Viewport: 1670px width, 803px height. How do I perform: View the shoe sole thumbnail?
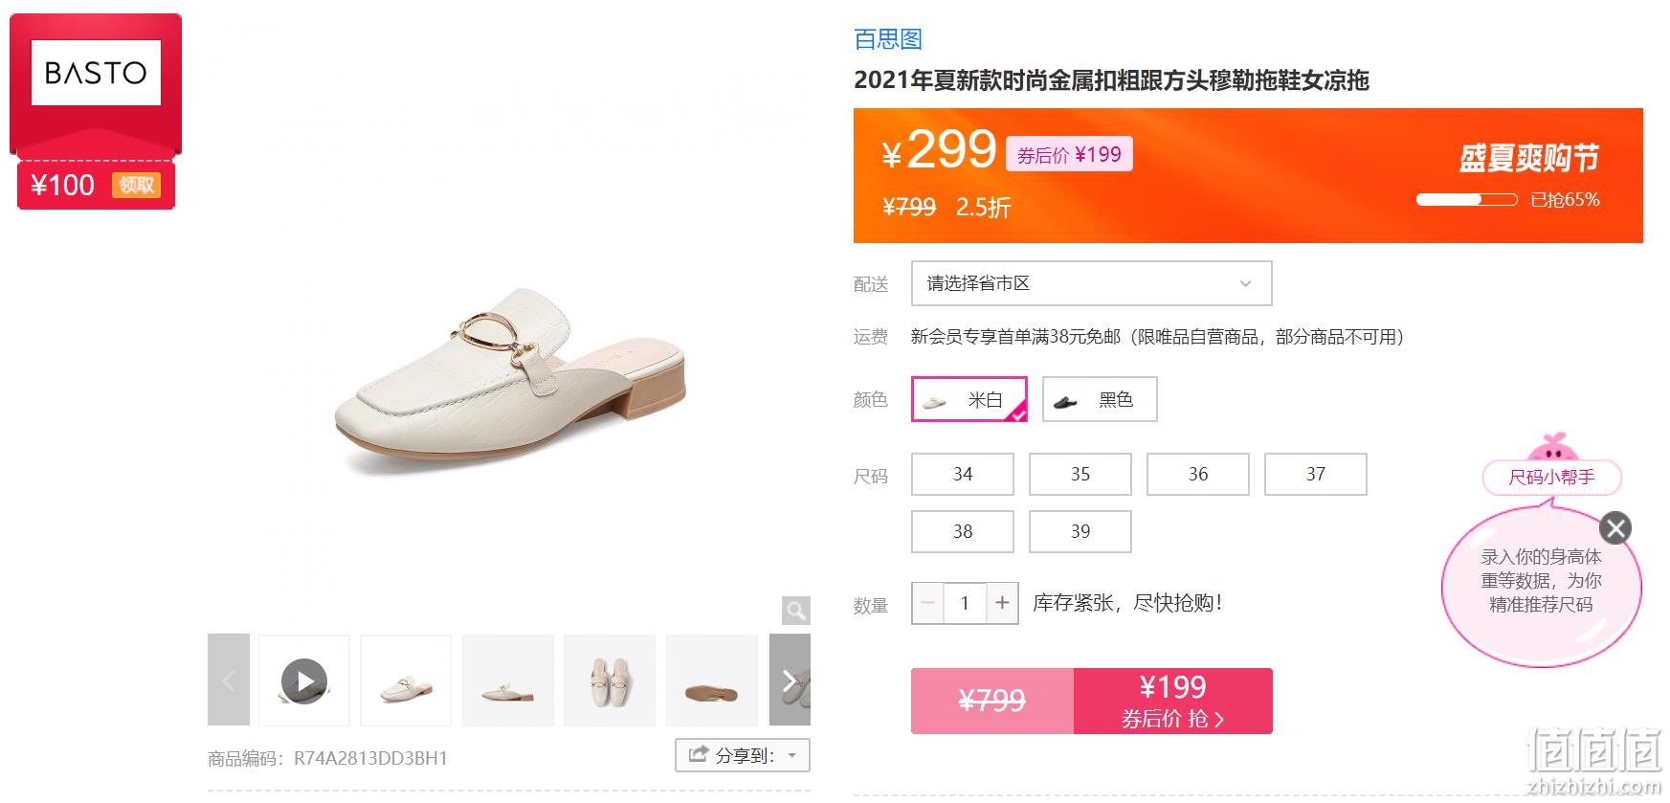tap(711, 680)
